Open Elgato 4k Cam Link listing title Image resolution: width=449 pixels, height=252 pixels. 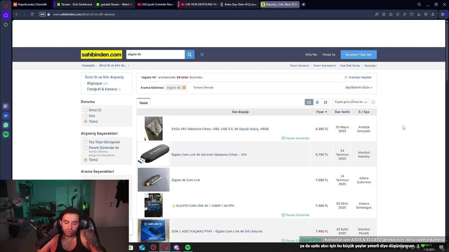click(186, 180)
